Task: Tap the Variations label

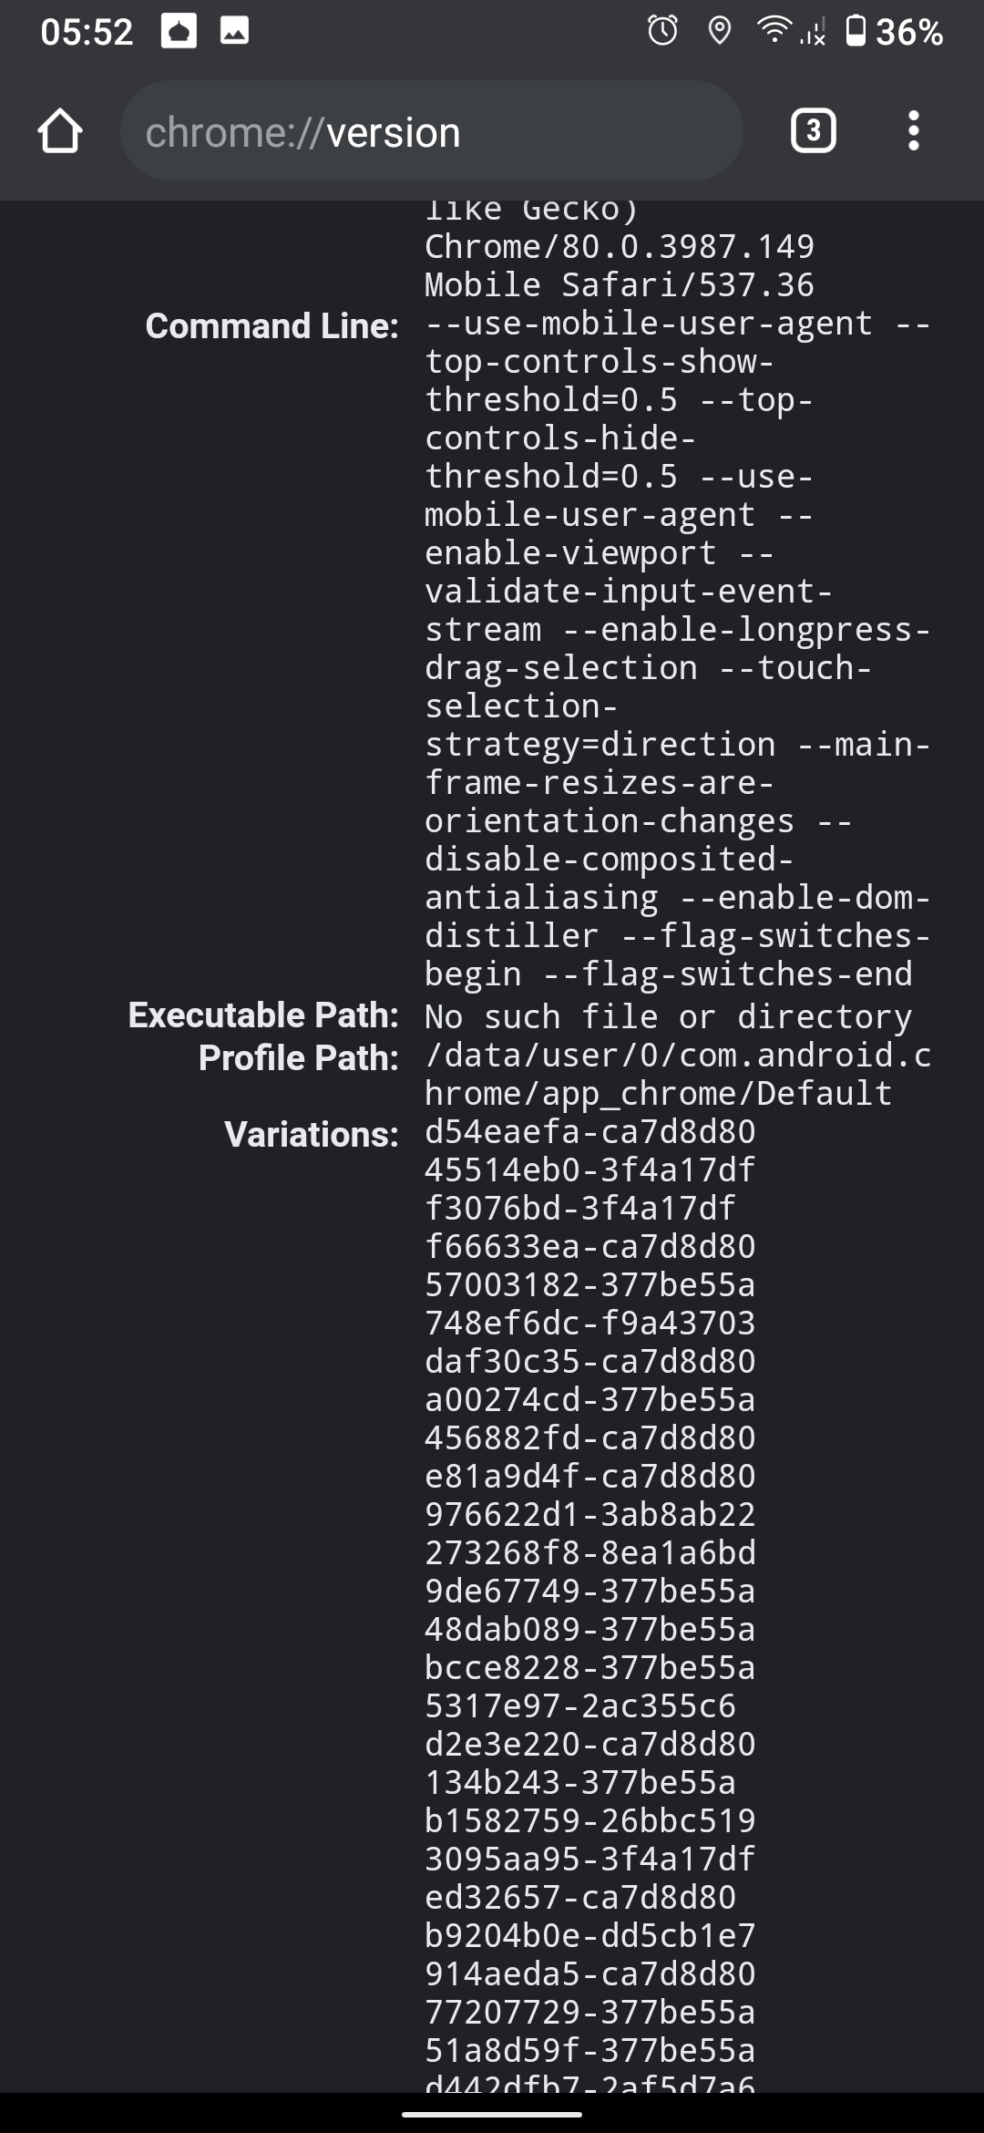Action: click(312, 1135)
